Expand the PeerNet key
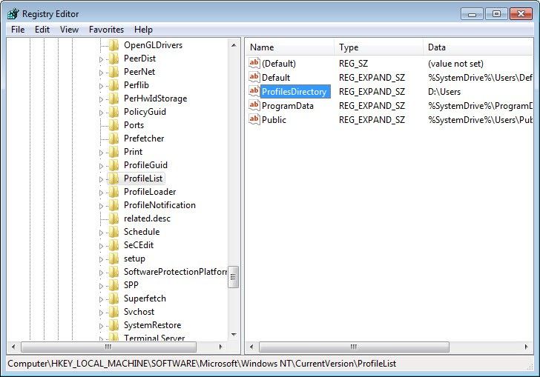This screenshot has width=540, height=377. click(x=101, y=73)
